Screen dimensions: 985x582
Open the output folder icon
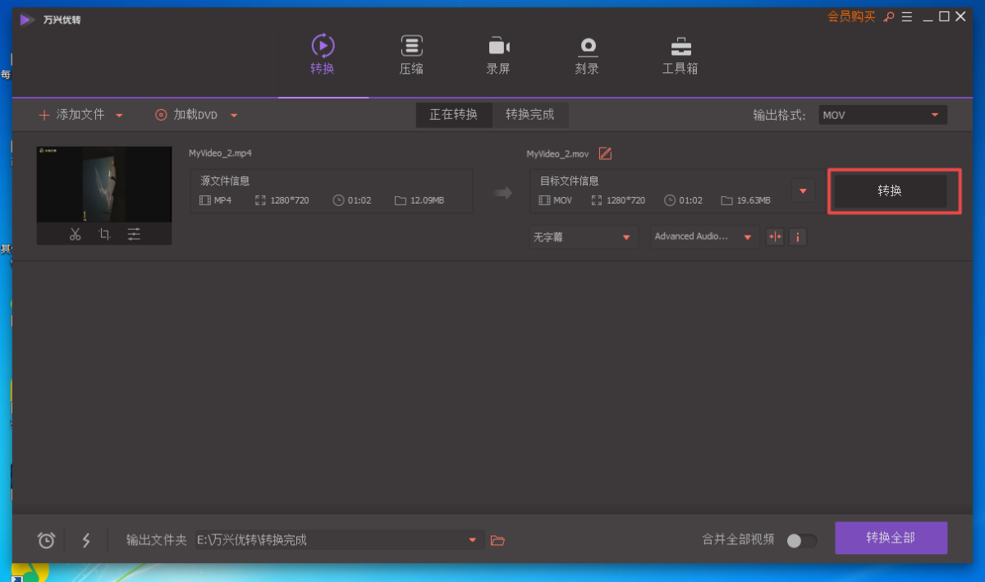497,540
